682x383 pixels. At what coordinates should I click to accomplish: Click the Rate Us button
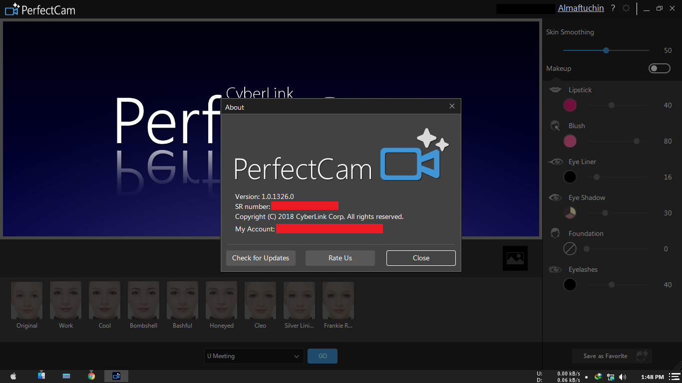pyautogui.click(x=340, y=258)
